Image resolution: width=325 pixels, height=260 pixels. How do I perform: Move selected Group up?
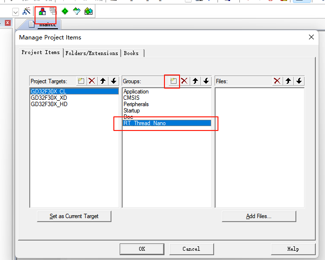pyautogui.click(x=195, y=81)
